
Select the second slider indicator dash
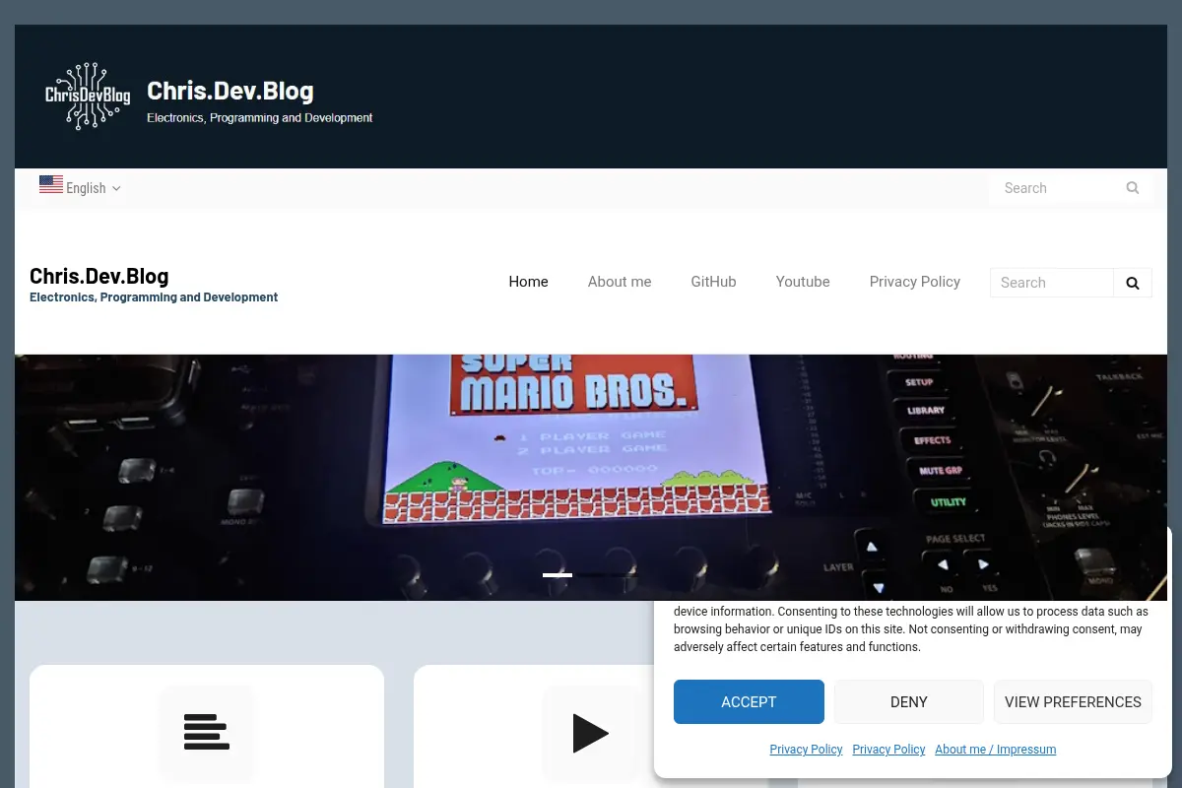click(591, 574)
